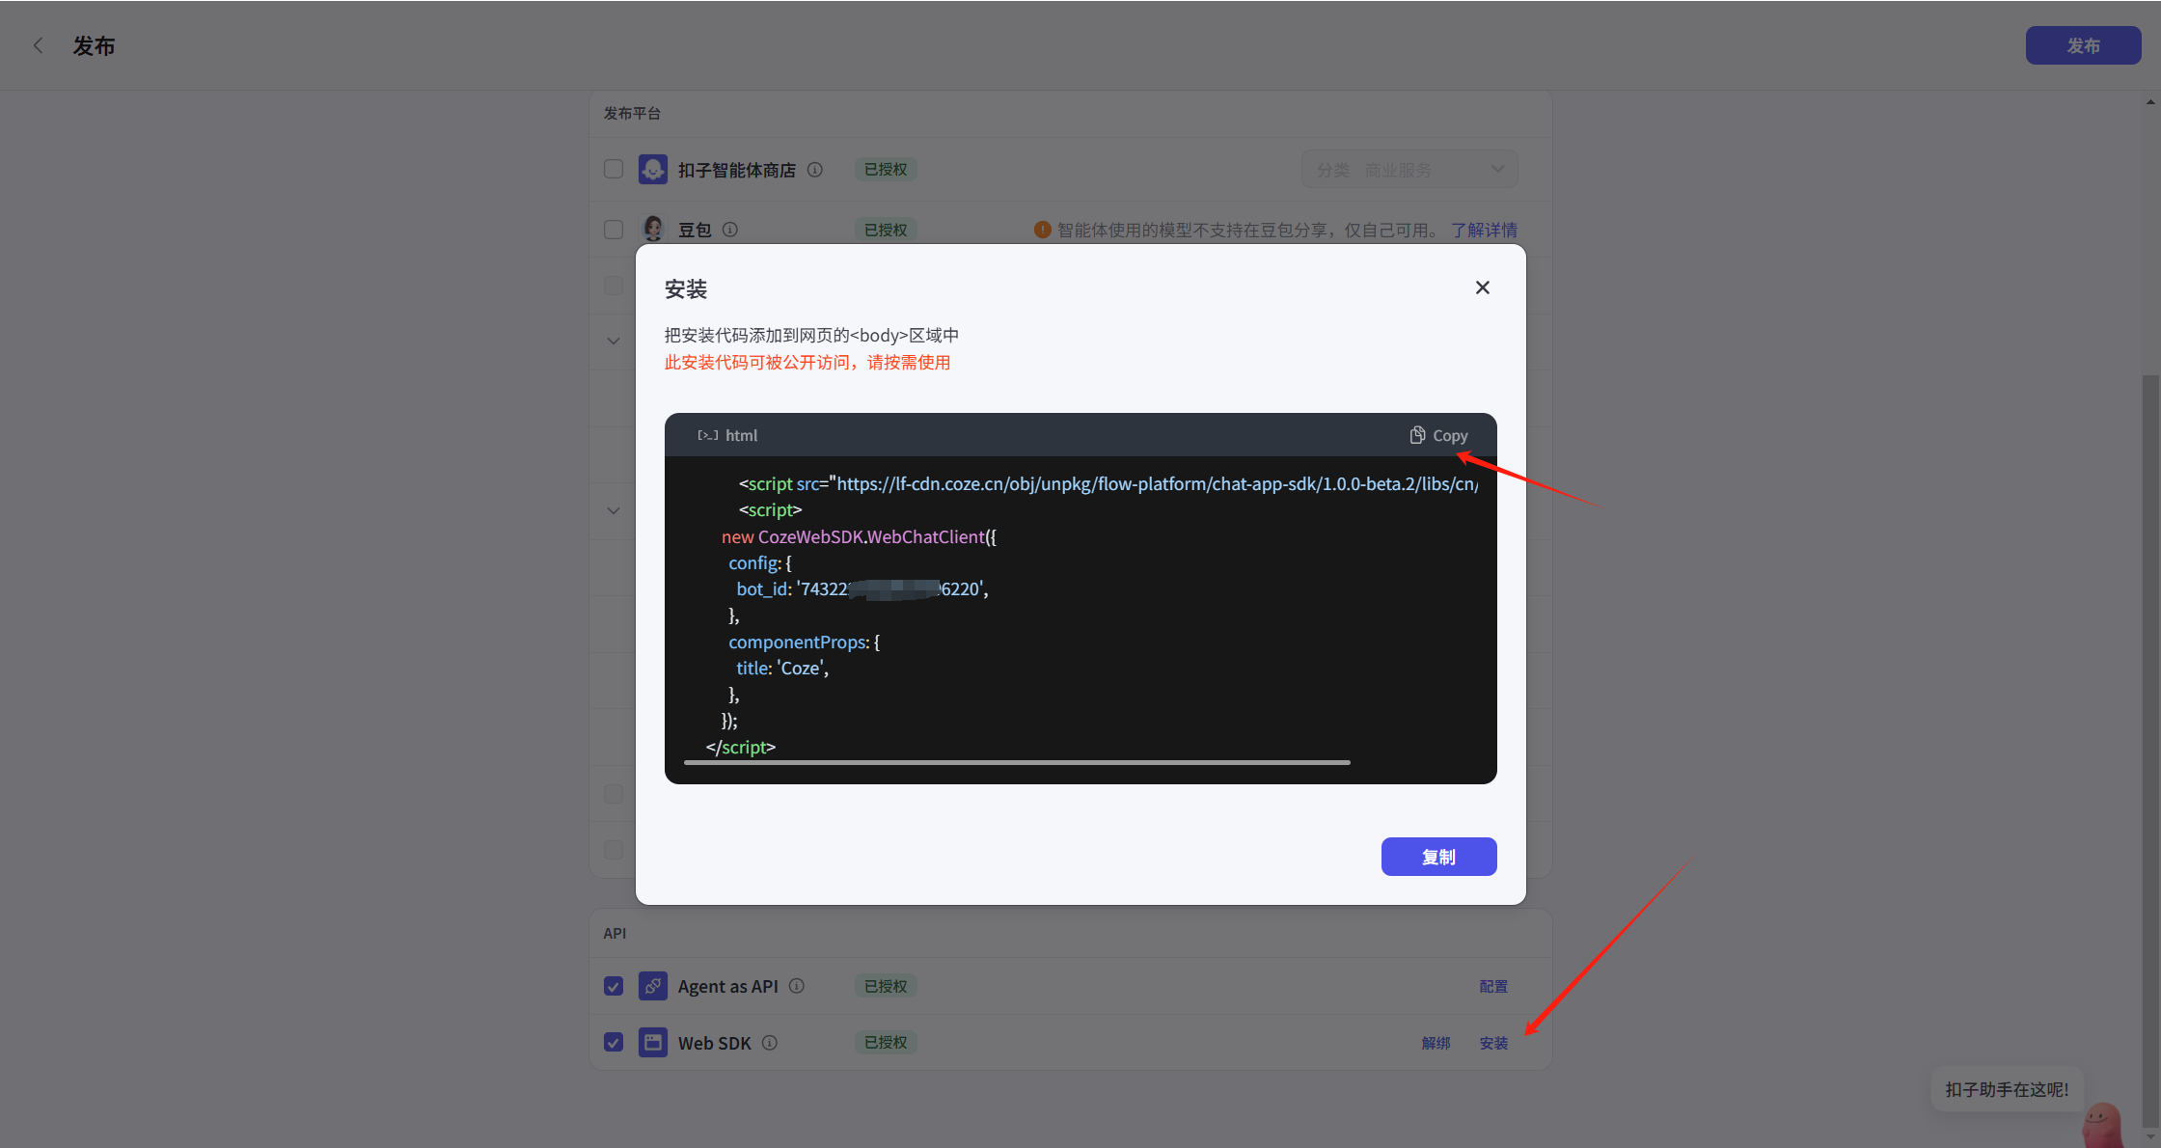
Task: Show info for 扣子智能体商店
Action: (815, 170)
